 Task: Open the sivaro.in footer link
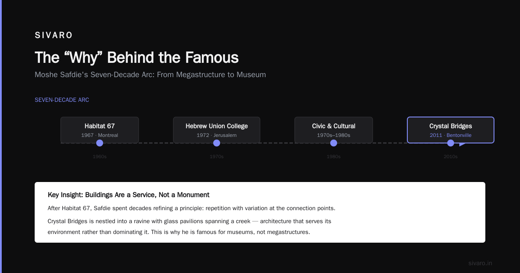(x=480, y=263)
